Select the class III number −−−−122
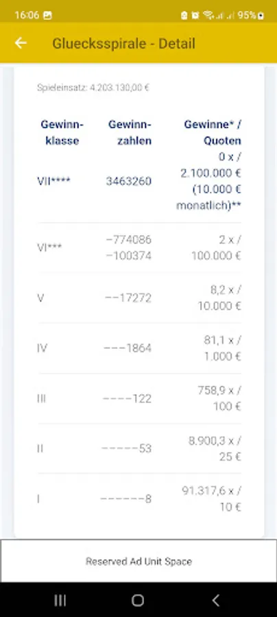 point(127,398)
